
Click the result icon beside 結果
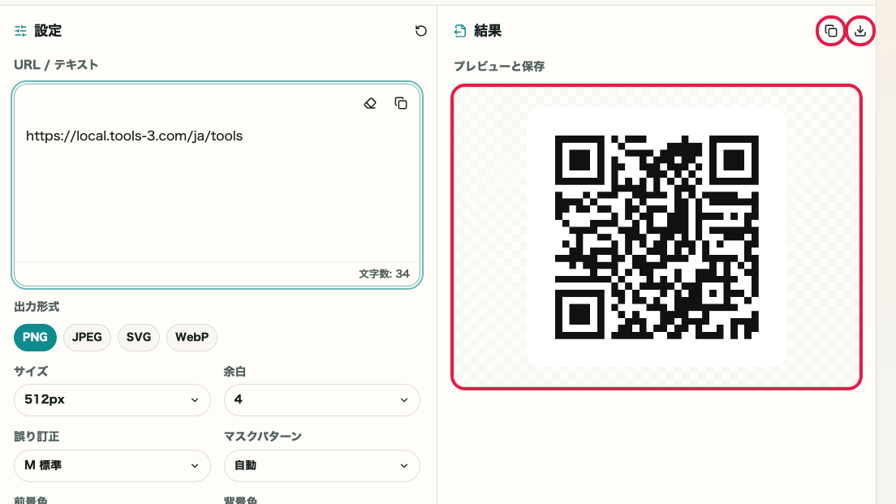460,31
